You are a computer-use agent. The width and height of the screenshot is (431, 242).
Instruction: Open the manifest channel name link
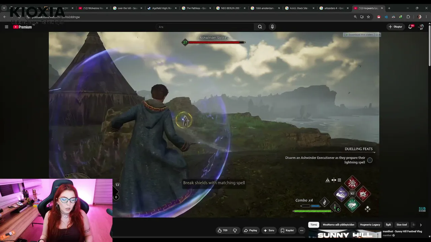387,236
